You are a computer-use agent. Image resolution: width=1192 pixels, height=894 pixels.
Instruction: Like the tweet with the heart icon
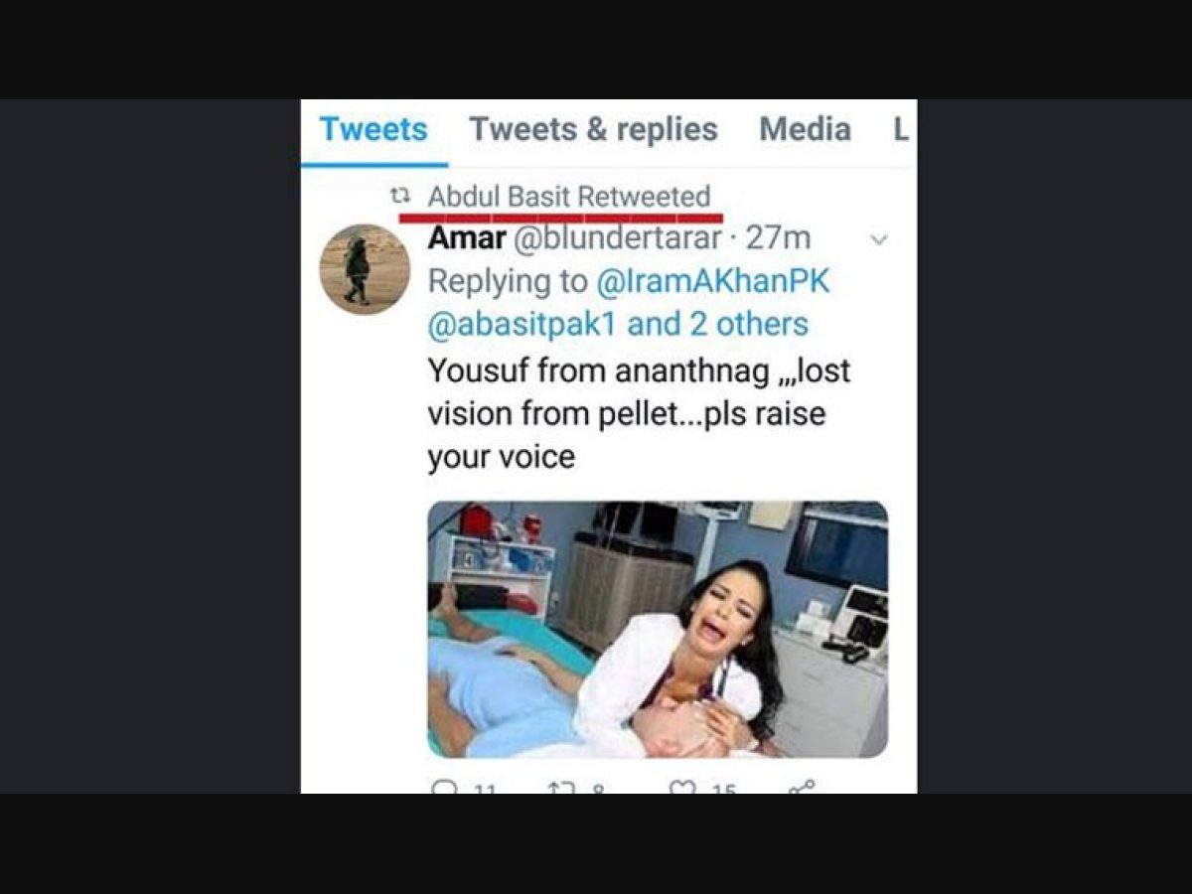coord(682,789)
